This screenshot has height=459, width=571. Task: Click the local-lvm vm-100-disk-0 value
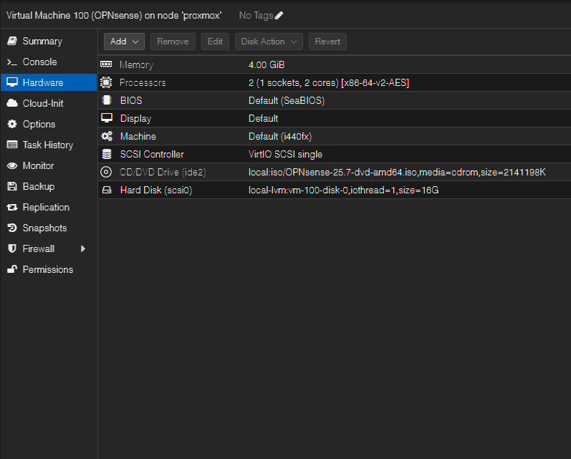pos(343,190)
